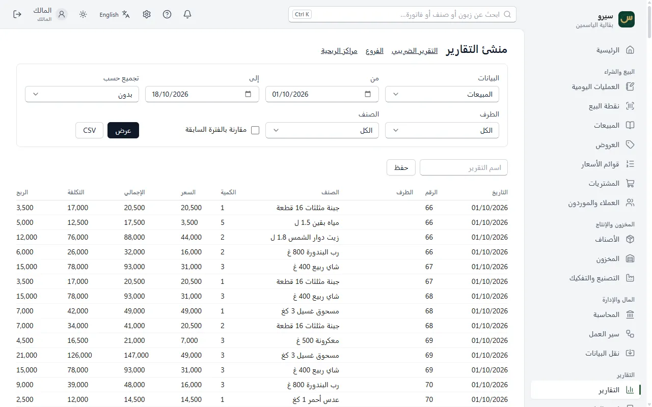
Task: Open العملاء والموردون people icon
Action: (x=630, y=202)
